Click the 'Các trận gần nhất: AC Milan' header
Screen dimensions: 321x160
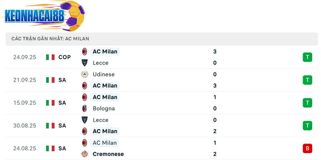[50, 39]
